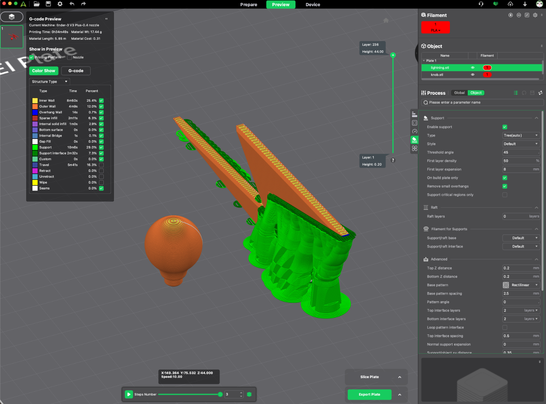Remove a filament with minus icon
Image resolution: width=546 pixels, height=404 pixels.
pyautogui.click(x=519, y=15)
